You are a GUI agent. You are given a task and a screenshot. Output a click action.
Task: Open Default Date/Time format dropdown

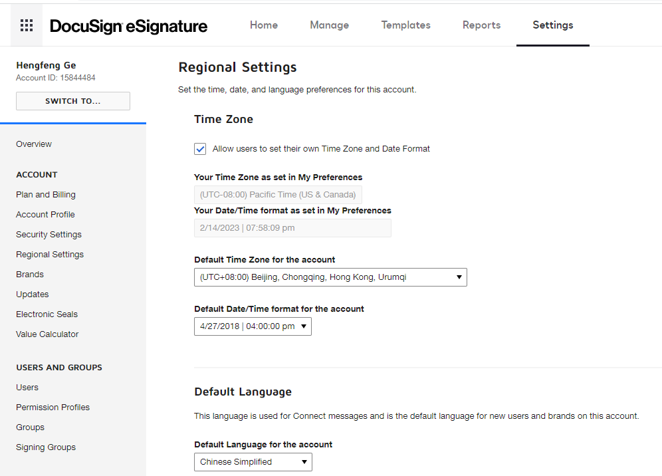pos(253,326)
